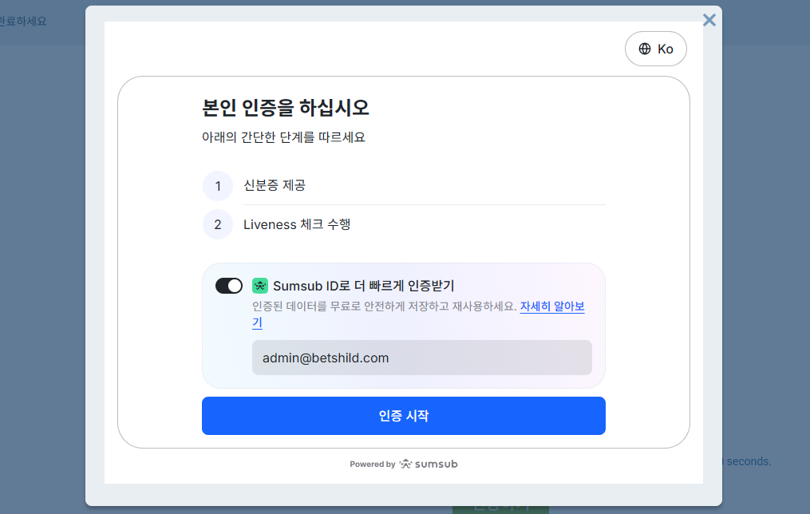Click the Sumsub ID로 더 빠르게 인증받기 label
This screenshot has width=810, height=514.
tap(364, 286)
